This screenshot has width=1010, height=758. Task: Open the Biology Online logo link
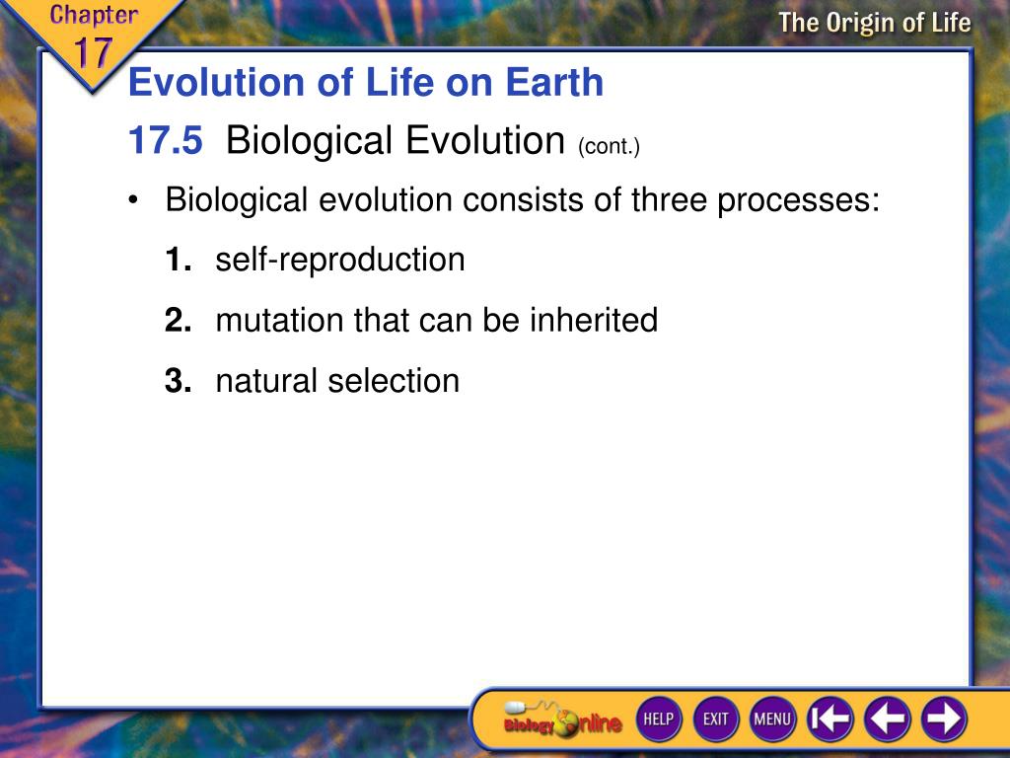(561, 720)
